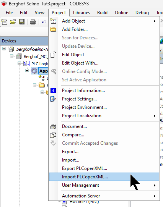Open the Automation Server submenu arrow
The image size is (163, 207).
155,196
